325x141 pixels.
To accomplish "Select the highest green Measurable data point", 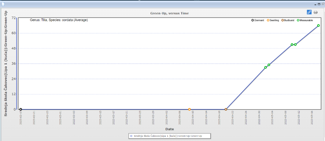I will (318, 25).
